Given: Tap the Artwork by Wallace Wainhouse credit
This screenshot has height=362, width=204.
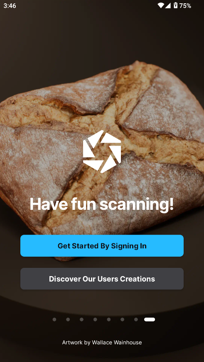Looking at the screenshot, I should (x=102, y=343).
